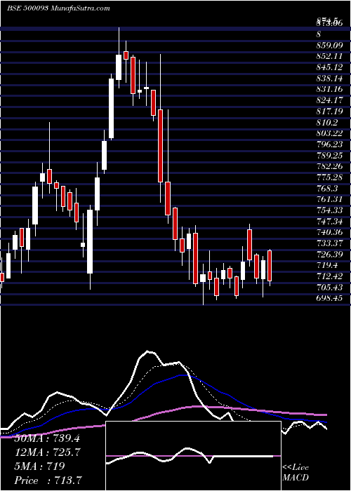
Task: Select the 775.28 price value
Action: click(329, 177)
